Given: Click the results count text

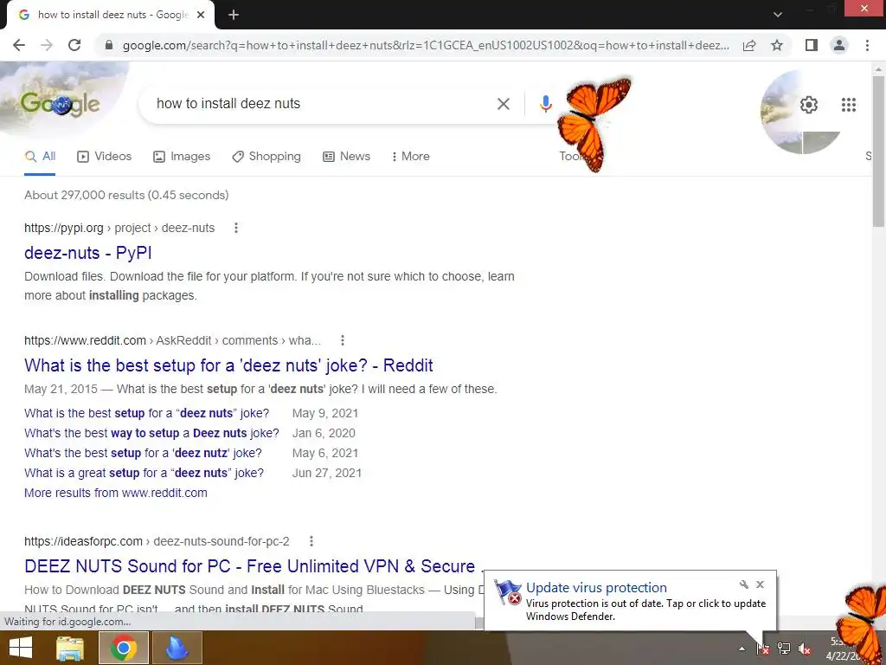Looking at the screenshot, I should click(126, 195).
